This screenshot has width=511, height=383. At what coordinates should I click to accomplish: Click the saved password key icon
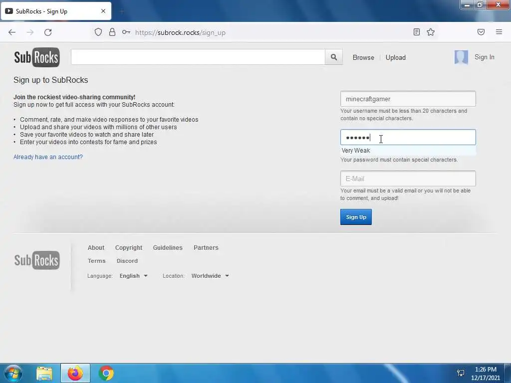pos(126,32)
